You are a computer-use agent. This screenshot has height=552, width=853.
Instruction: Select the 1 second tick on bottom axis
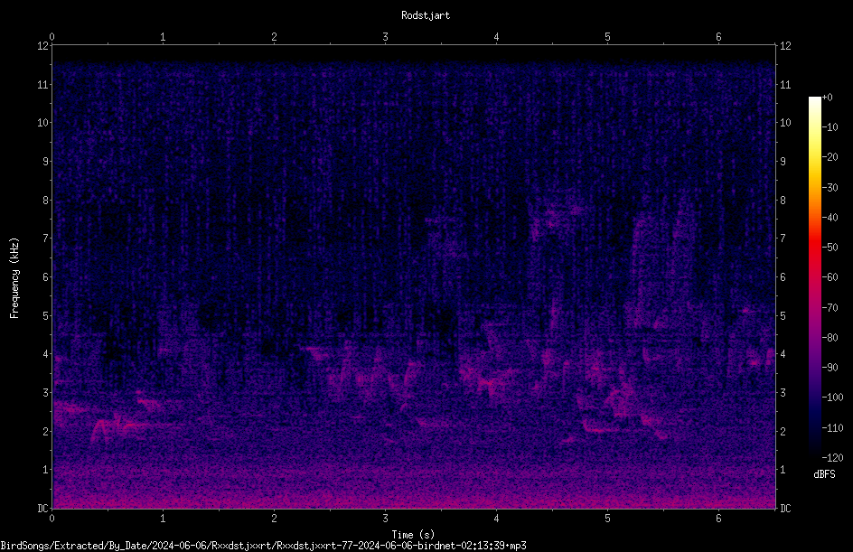point(163,519)
